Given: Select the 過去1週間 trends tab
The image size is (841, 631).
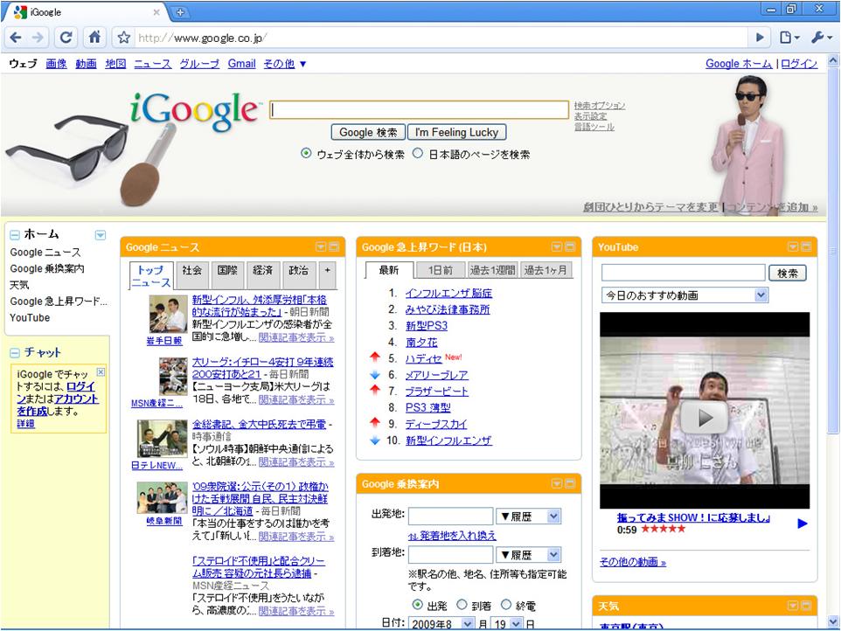Looking at the screenshot, I should click(492, 270).
